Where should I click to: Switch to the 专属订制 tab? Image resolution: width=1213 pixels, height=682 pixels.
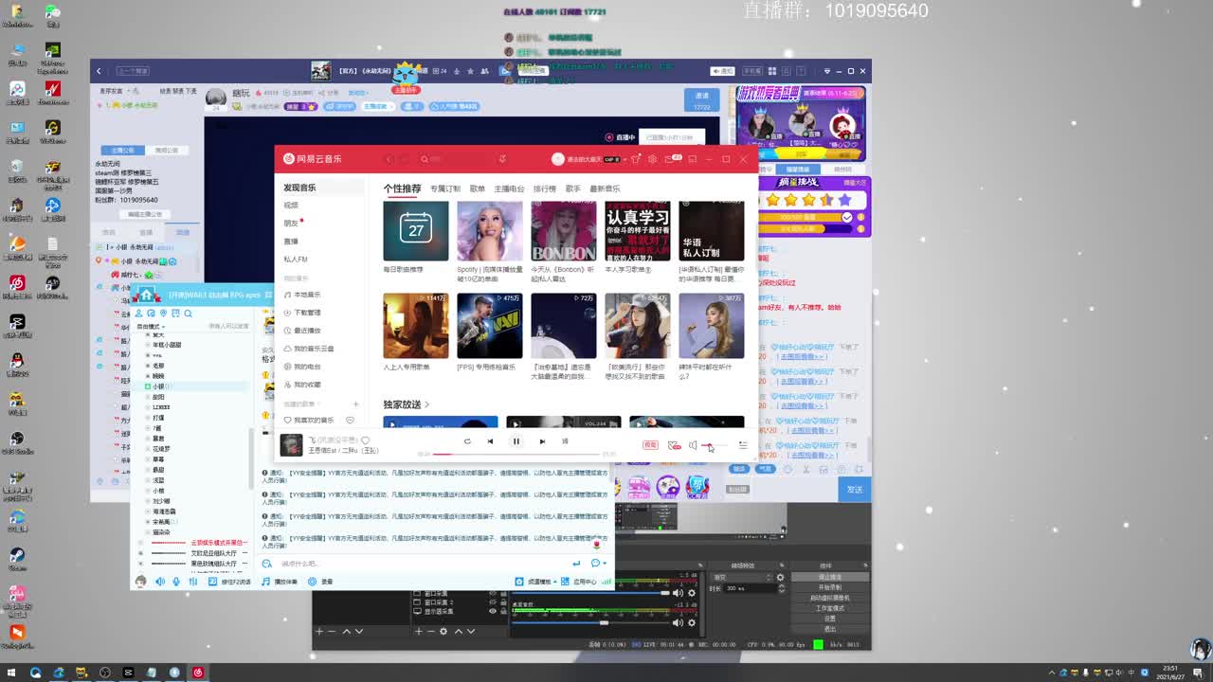coord(444,189)
